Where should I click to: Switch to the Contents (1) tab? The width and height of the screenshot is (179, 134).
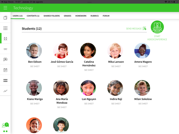tap(33, 16)
